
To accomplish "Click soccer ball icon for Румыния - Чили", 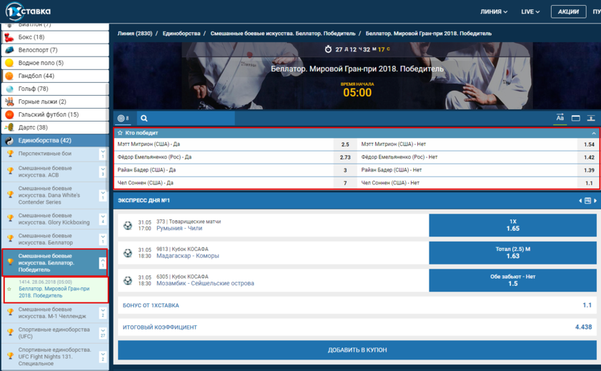I will coord(128,225).
